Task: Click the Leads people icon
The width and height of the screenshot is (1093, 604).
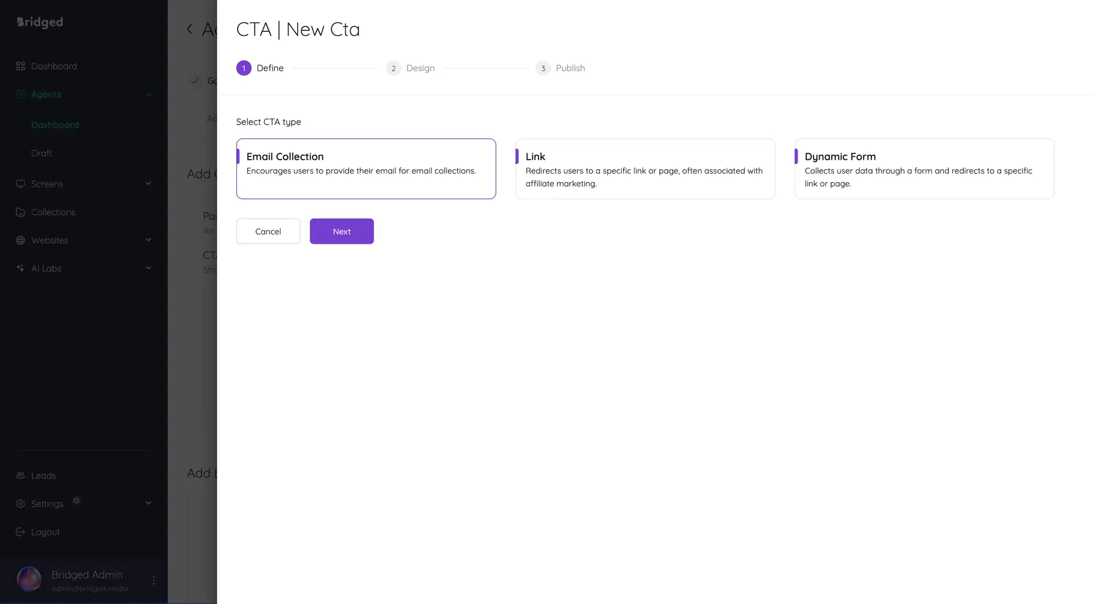Action: [x=20, y=475]
